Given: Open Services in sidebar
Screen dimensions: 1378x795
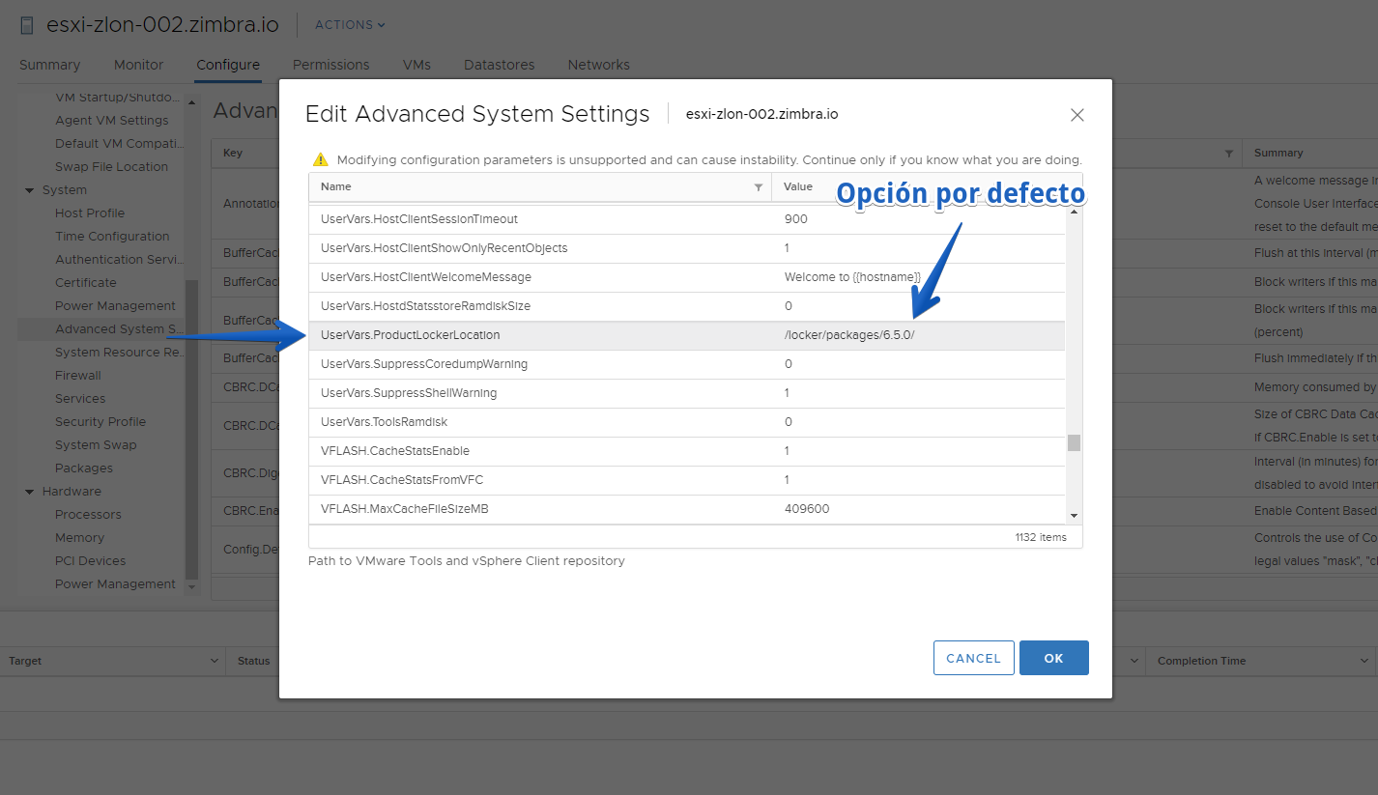Looking at the screenshot, I should 80,399.
